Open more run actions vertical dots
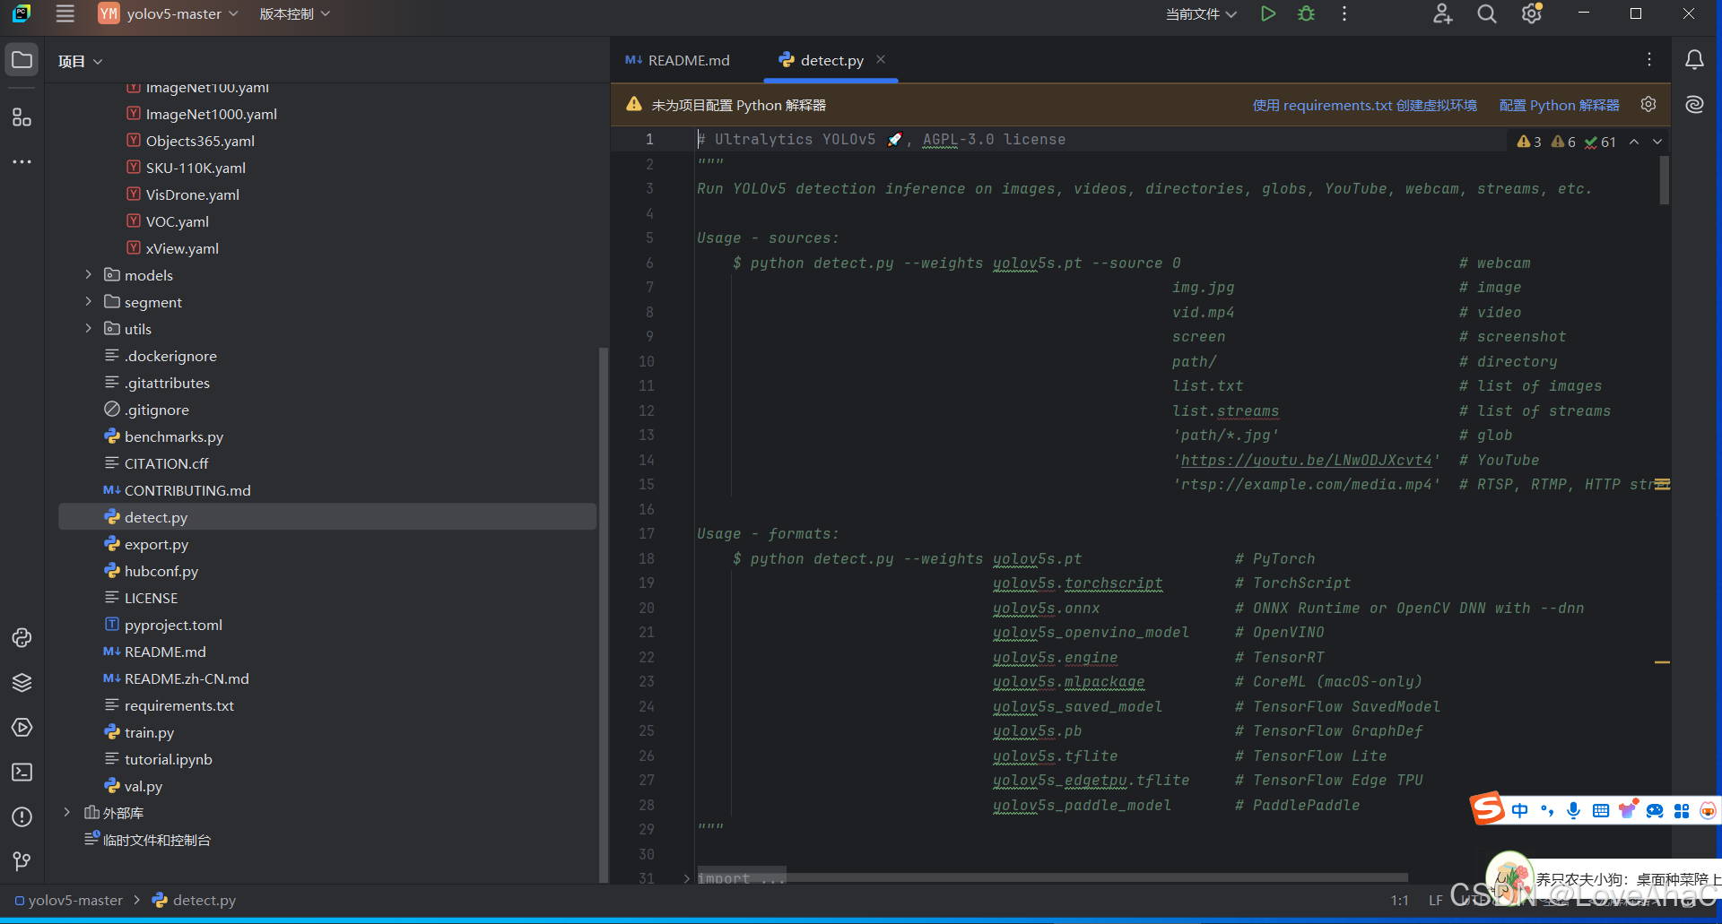 pyautogui.click(x=1344, y=13)
